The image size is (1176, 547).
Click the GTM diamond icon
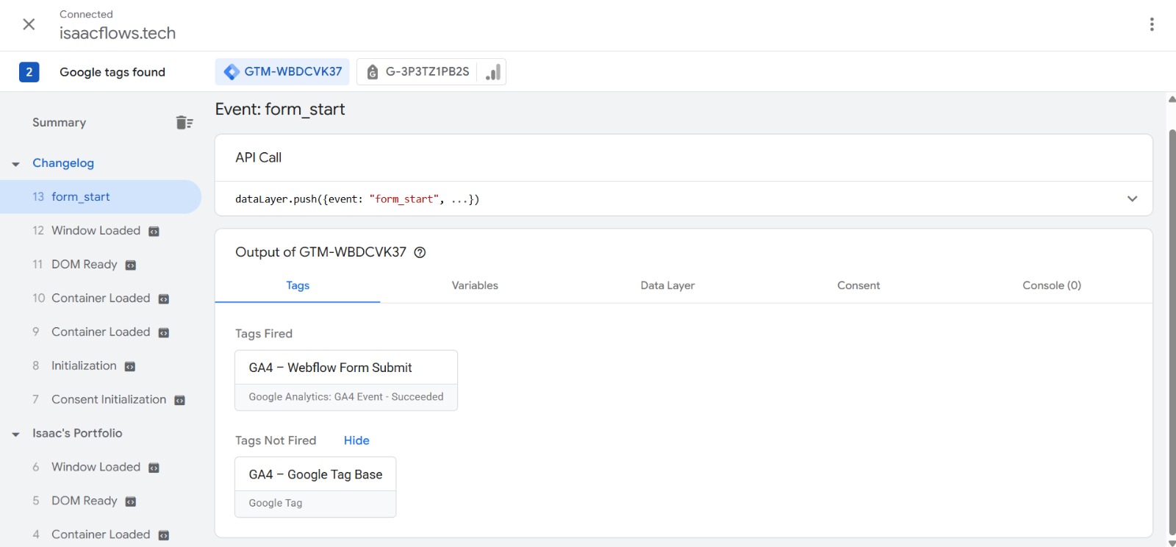[232, 71]
